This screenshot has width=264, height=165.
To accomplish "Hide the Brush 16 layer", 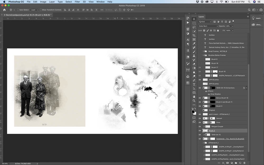I will coord(200,71).
